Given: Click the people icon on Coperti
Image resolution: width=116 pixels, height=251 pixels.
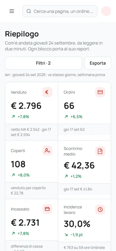Looking at the screenshot, I should click(47, 151).
